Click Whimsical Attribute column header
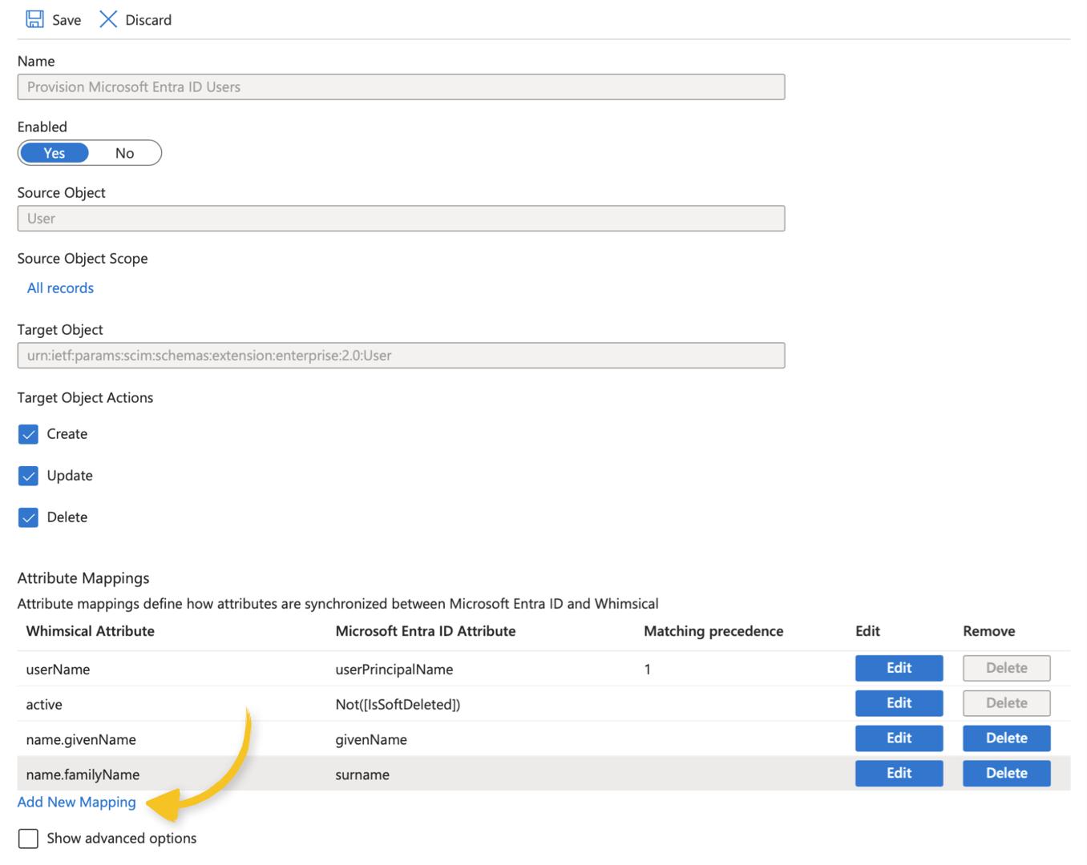Image resolution: width=1087 pixels, height=865 pixels. coord(90,631)
